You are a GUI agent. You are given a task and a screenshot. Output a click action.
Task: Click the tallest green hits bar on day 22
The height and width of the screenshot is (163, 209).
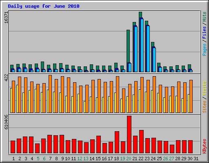[x=140, y=15]
